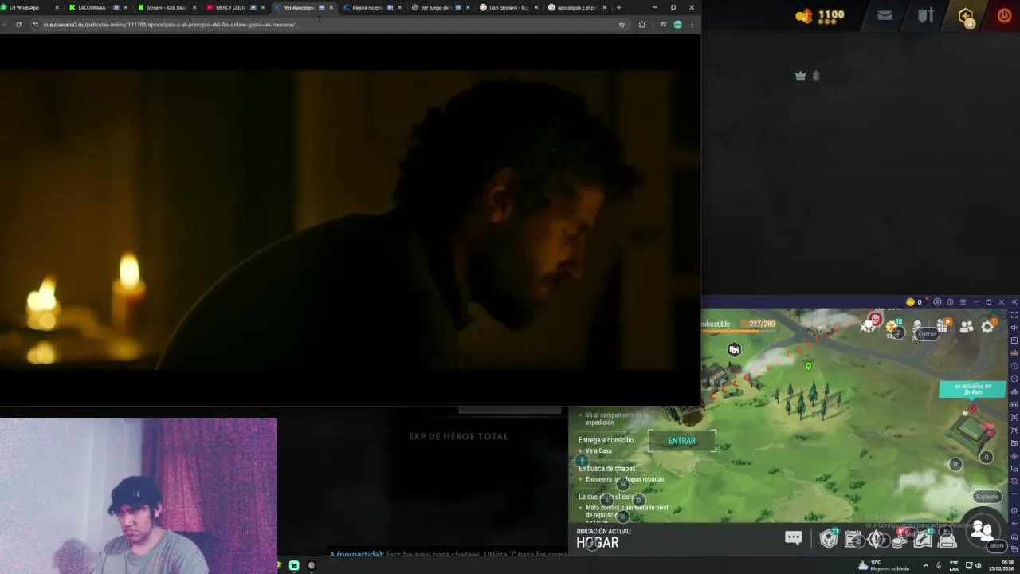1020x574 pixels.
Task: Click the chat input field Escribe aquí
Action: coord(449,554)
